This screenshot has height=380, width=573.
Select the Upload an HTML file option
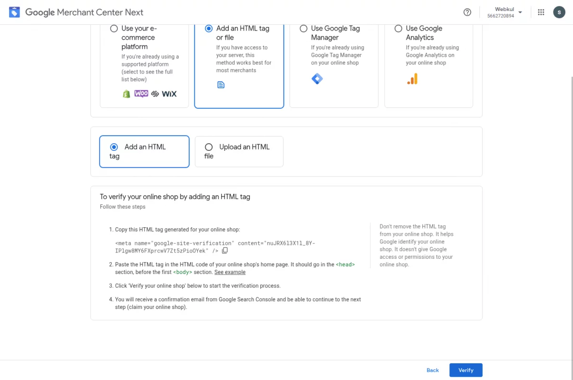click(209, 147)
